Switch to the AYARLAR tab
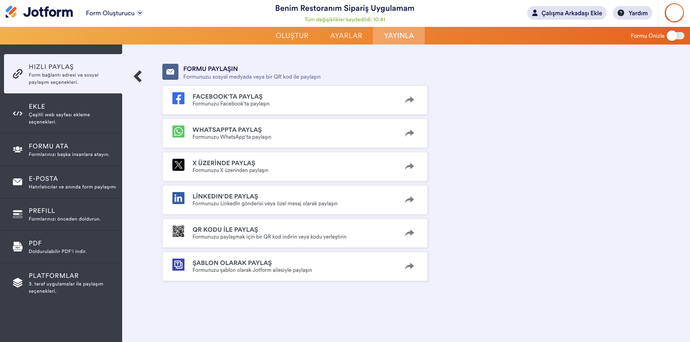This screenshot has width=690, height=342. 346,36
